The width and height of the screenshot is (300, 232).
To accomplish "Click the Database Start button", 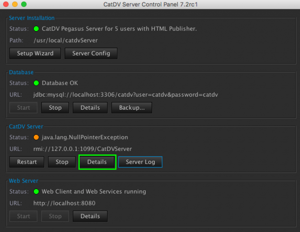I will [x=23, y=108].
